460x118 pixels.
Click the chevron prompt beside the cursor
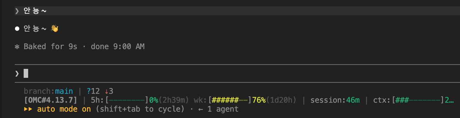point(17,74)
